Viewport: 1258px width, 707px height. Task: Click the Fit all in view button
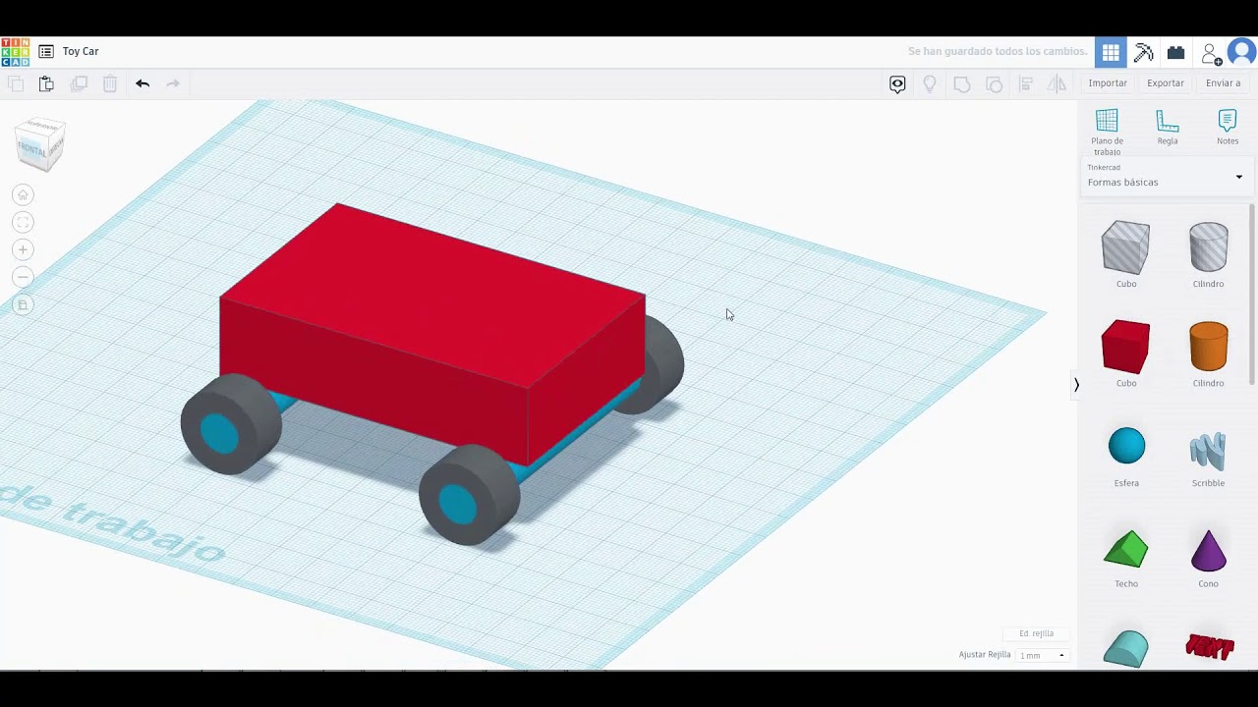point(23,222)
